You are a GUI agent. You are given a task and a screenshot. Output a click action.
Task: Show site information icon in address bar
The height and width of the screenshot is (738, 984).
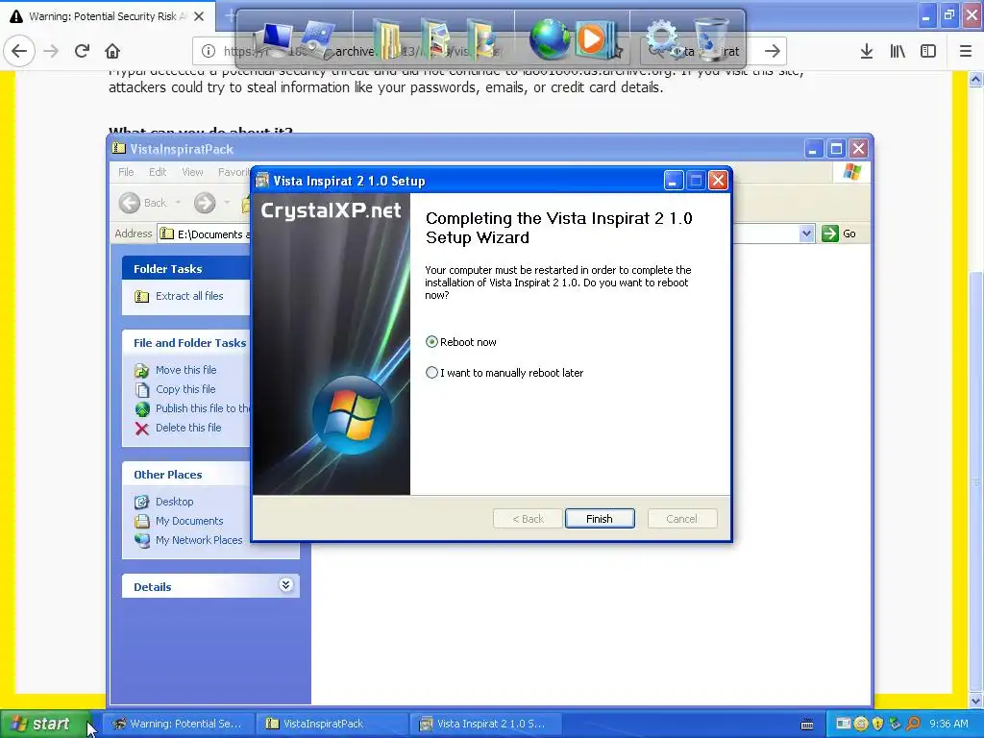[209, 51]
